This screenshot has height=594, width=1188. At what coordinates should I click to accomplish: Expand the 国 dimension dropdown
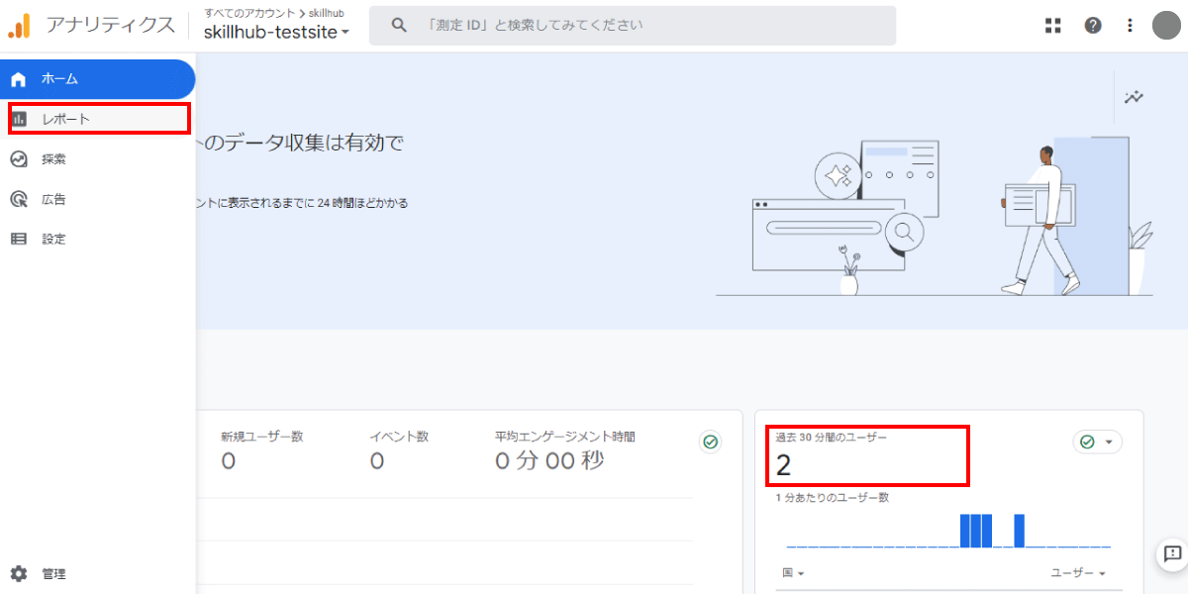(793, 573)
